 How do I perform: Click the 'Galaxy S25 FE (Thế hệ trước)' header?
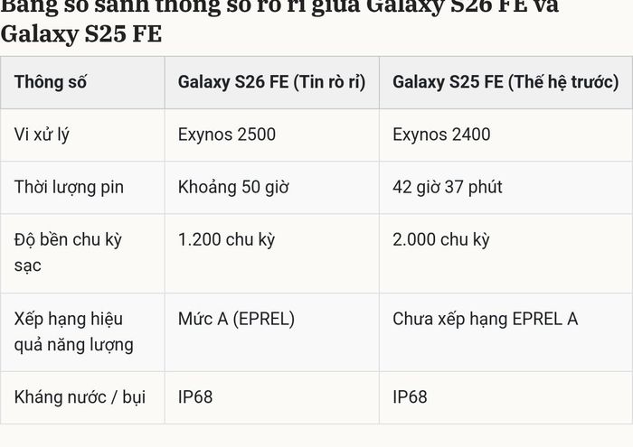(505, 82)
